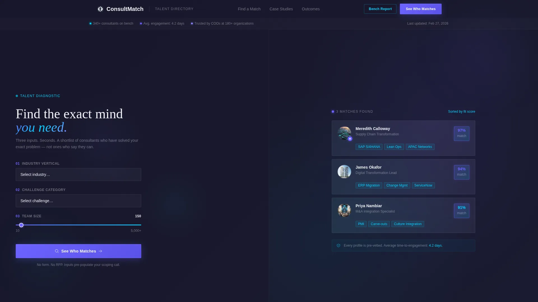Click the shield icon in pre-vetted notice

[x=338, y=246]
